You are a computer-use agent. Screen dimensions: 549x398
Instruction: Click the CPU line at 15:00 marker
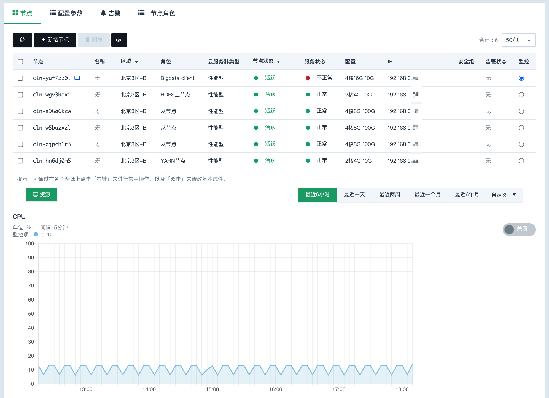[212, 366]
